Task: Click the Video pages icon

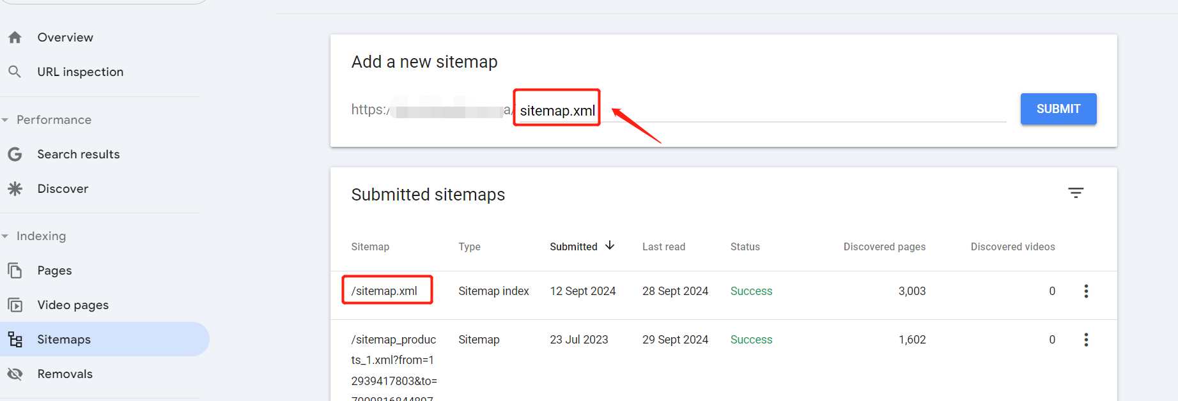Action: pyautogui.click(x=15, y=305)
